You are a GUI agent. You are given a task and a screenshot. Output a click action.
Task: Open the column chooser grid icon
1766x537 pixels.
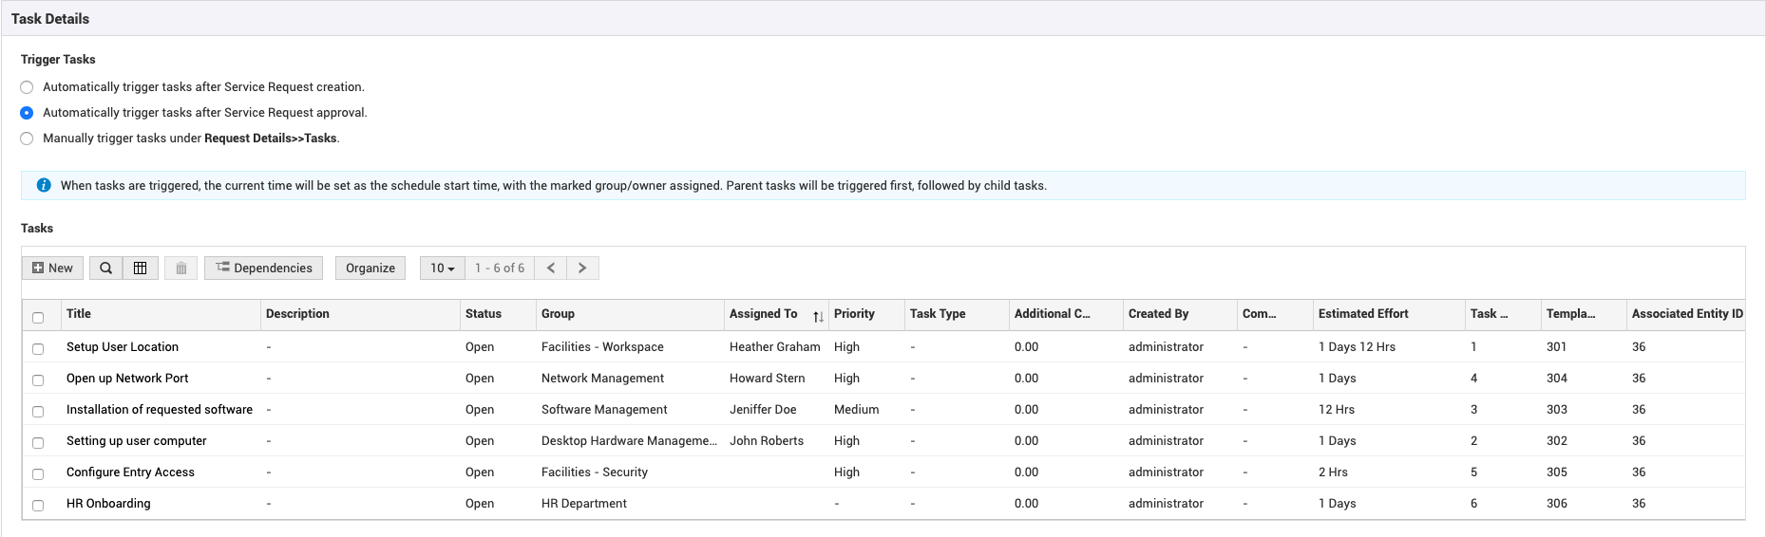[140, 268]
